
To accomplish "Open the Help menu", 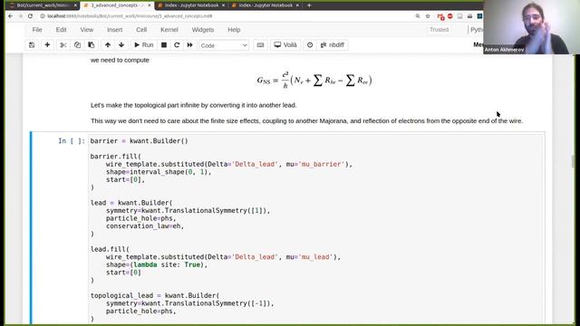I will point(234,30).
